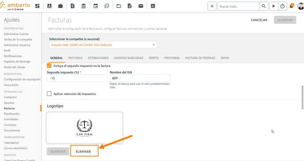304x161 pixels.
Task: Open the contacts icon in top bar
Action: click(49, 6)
